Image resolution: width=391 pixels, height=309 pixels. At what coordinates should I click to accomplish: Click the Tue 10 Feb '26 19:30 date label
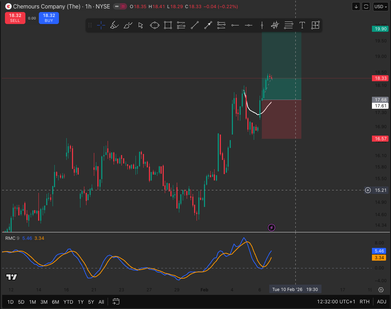pyautogui.click(x=295, y=290)
